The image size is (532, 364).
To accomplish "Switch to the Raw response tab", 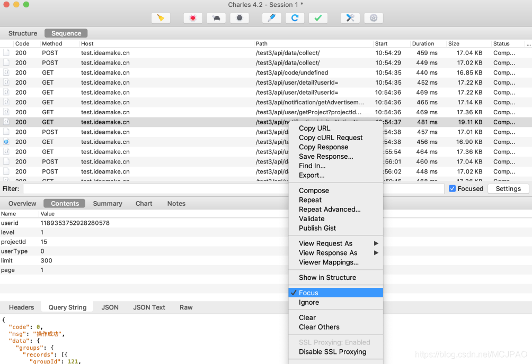I will coord(186,307).
